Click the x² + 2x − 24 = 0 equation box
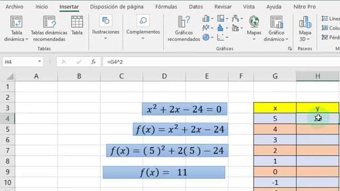Viewport: 340px width, 191px height. [184, 109]
